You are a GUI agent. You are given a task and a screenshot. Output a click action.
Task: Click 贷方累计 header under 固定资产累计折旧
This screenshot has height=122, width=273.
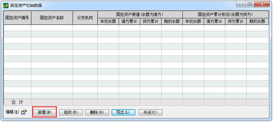[x=236, y=22]
